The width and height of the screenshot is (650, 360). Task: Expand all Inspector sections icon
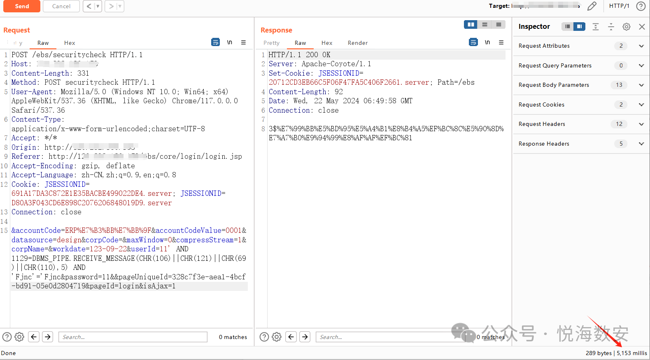tap(595, 26)
